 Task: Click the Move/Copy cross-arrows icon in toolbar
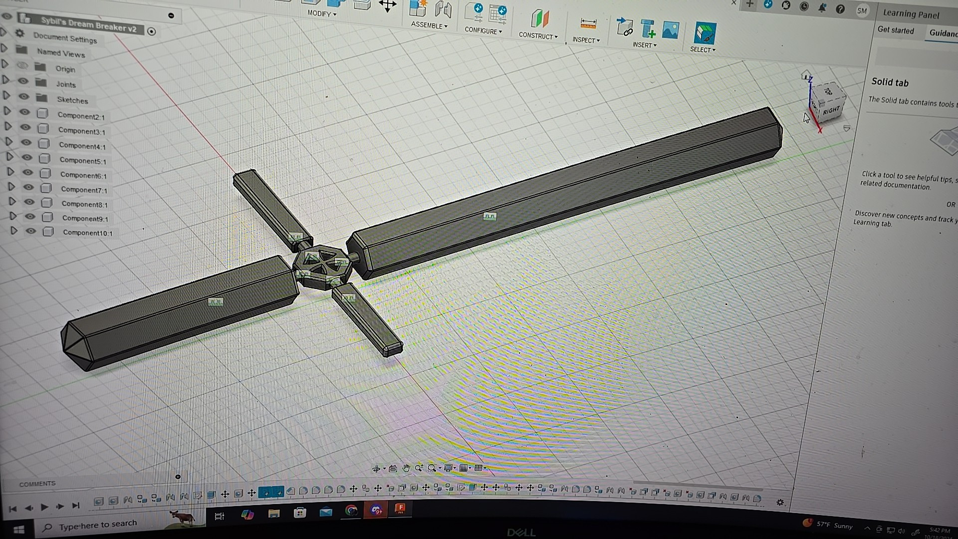point(387,6)
